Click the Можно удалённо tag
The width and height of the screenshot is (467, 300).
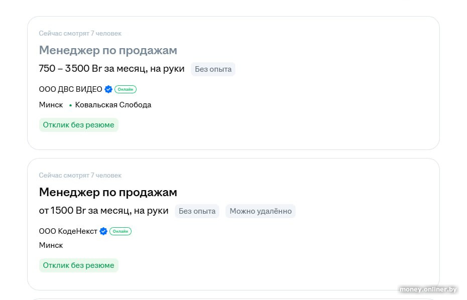(x=261, y=211)
